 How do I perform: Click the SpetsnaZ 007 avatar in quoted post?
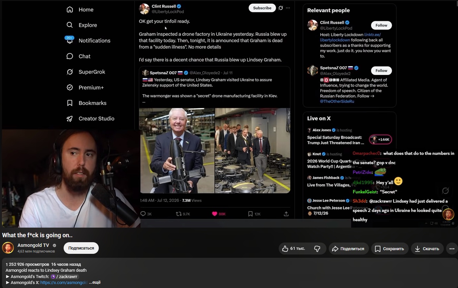click(x=145, y=73)
